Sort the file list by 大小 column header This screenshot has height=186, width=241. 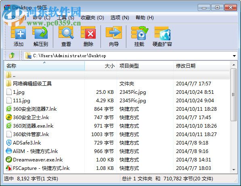pos(101,66)
